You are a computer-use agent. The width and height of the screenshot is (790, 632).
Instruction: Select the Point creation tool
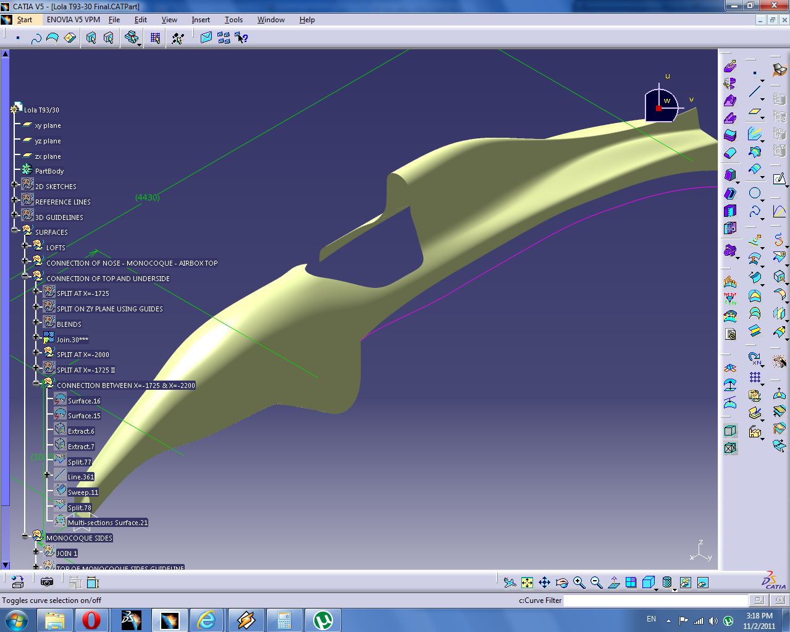pyautogui.click(x=754, y=73)
